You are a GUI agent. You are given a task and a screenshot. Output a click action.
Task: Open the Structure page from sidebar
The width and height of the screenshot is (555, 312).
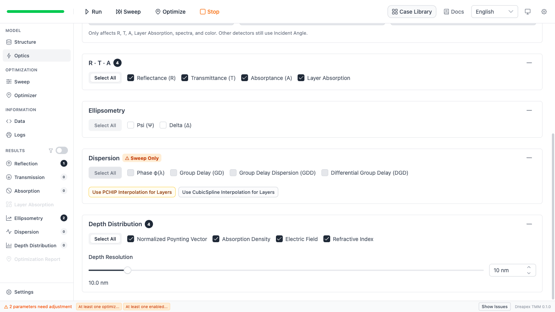[x=25, y=42]
